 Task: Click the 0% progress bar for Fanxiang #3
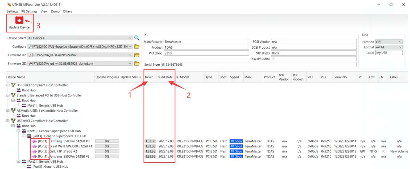click(107, 156)
